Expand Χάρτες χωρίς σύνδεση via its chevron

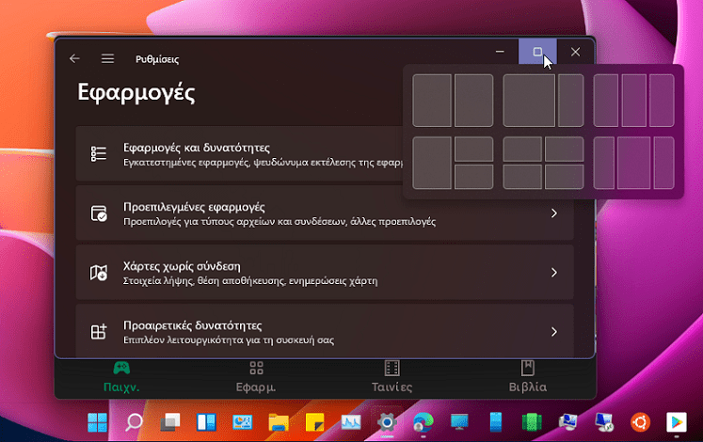coord(554,273)
